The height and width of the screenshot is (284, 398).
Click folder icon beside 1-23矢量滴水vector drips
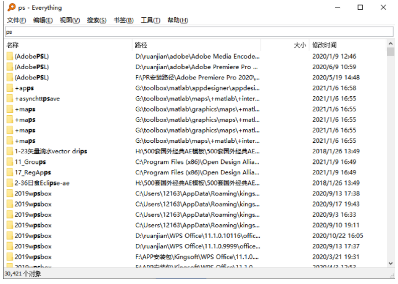coord(10,152)
